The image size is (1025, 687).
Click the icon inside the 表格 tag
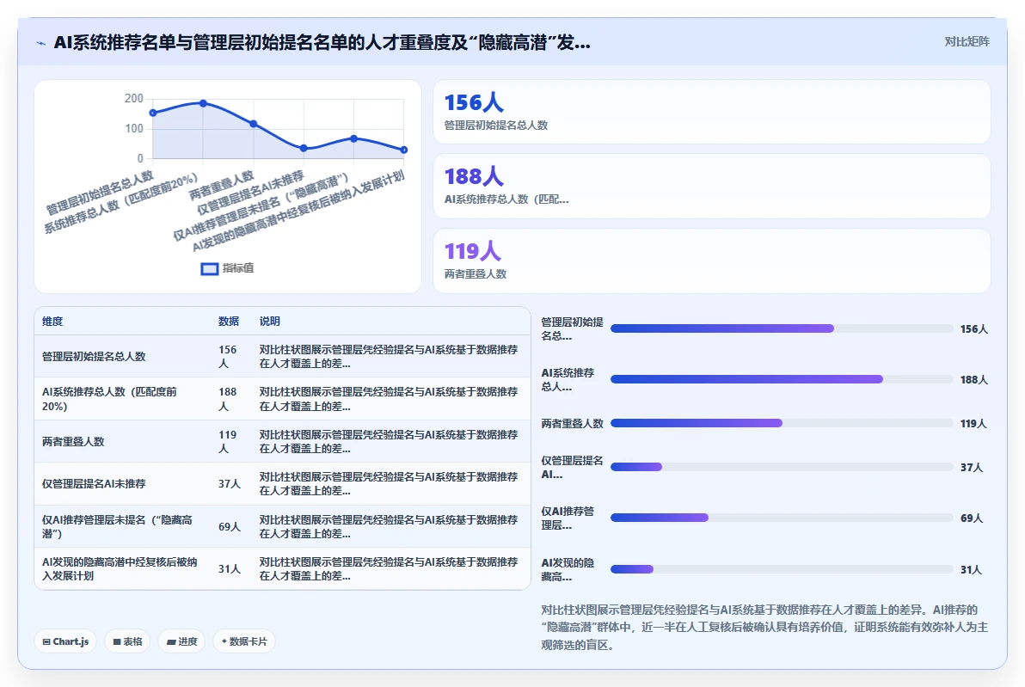(x=117, y=642)
